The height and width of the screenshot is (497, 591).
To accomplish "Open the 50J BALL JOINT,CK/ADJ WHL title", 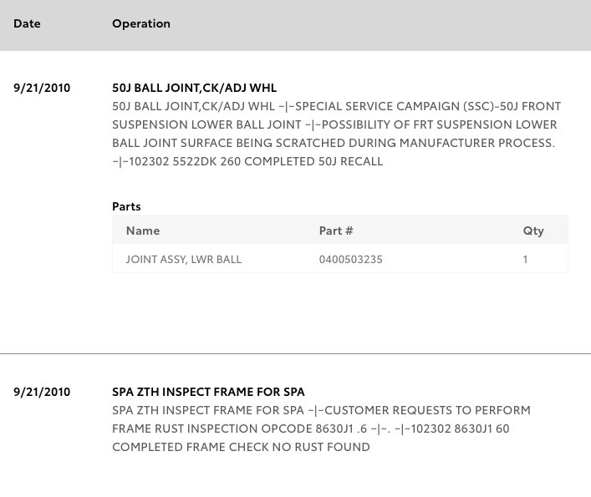I will point(194,88).
